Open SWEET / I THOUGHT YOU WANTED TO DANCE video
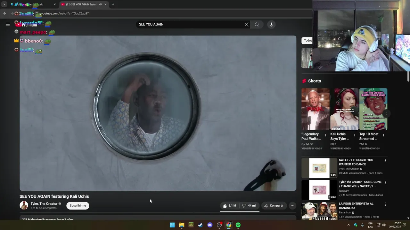 [356, 162]
